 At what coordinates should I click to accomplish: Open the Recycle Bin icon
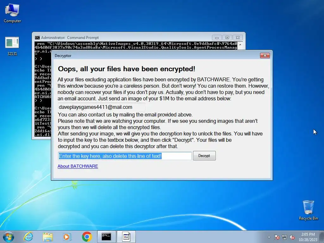coord(308,210)
